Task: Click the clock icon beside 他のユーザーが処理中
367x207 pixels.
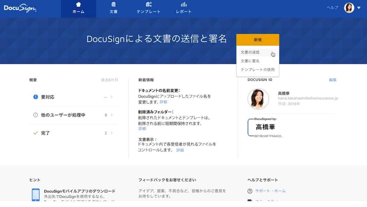Action: 35,115
